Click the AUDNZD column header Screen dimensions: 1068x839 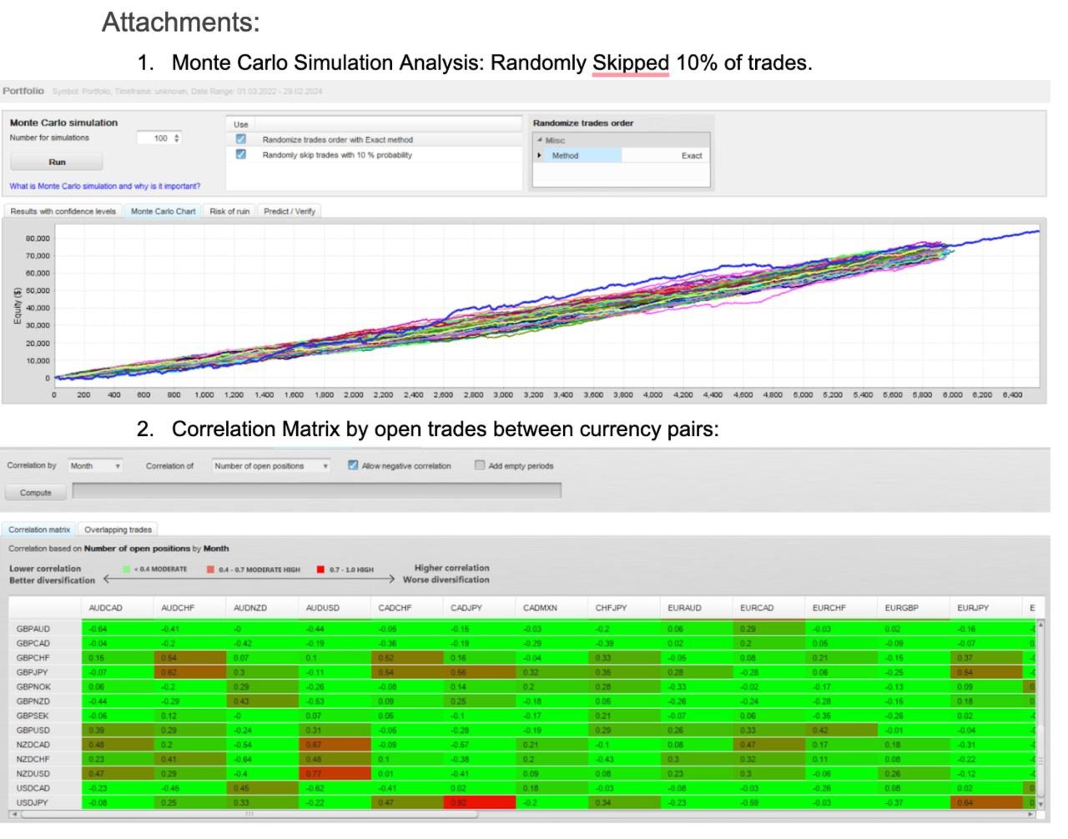[x=262, y=607]
